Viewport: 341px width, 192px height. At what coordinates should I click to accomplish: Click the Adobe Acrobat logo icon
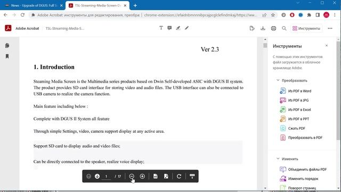click(x=8, y=28)
